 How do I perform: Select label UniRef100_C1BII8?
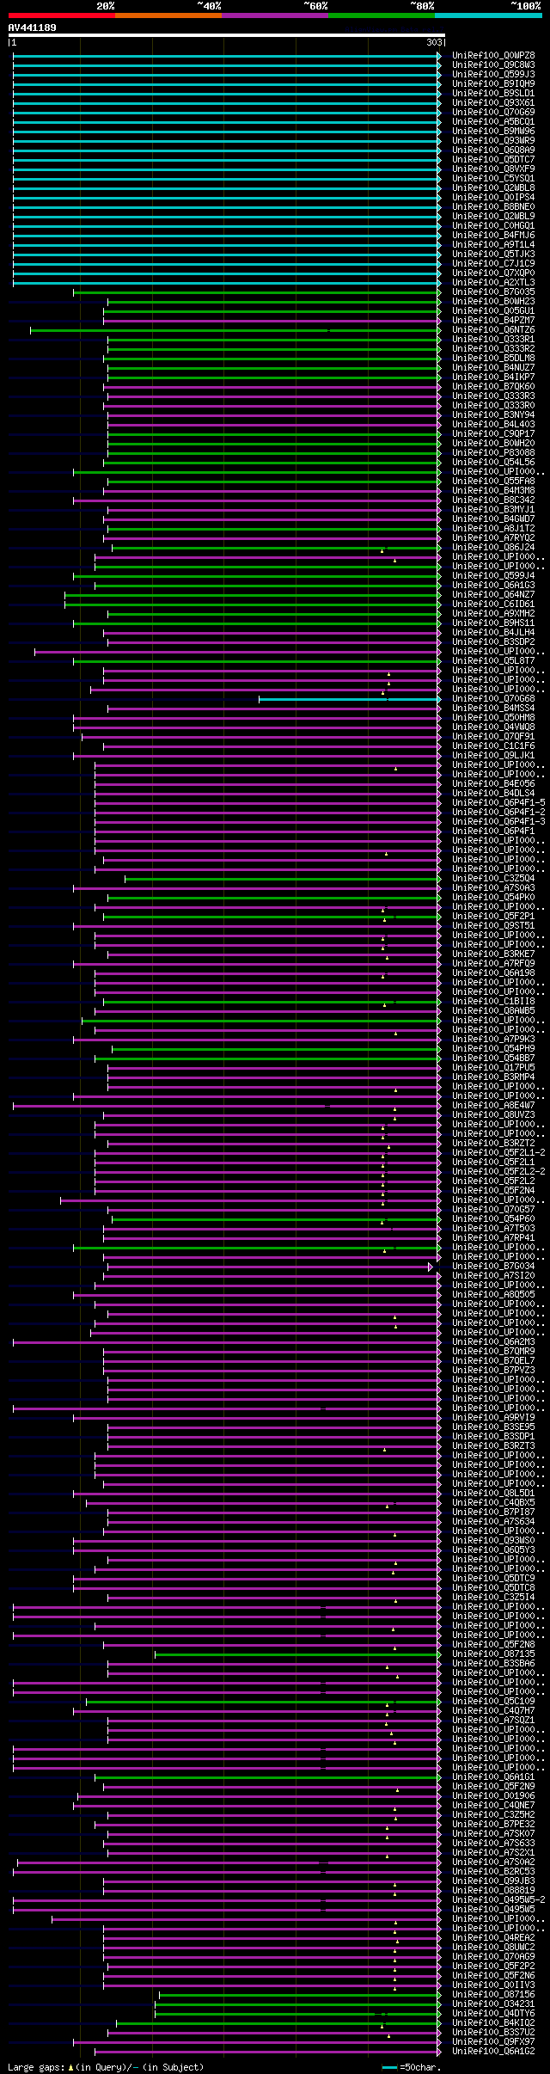pos(493,1001)
